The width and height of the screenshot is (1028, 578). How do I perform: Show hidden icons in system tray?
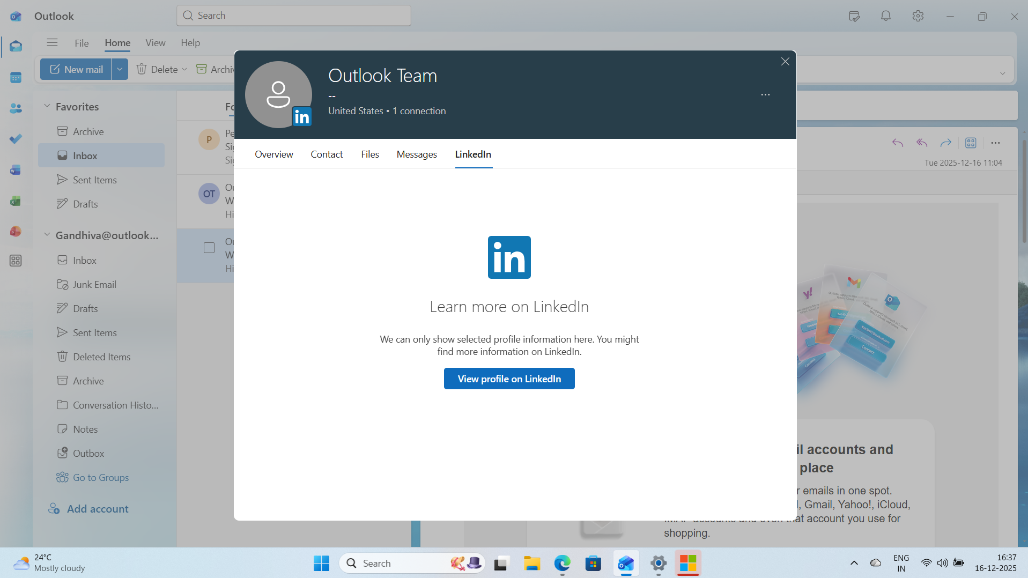(854, 563)
